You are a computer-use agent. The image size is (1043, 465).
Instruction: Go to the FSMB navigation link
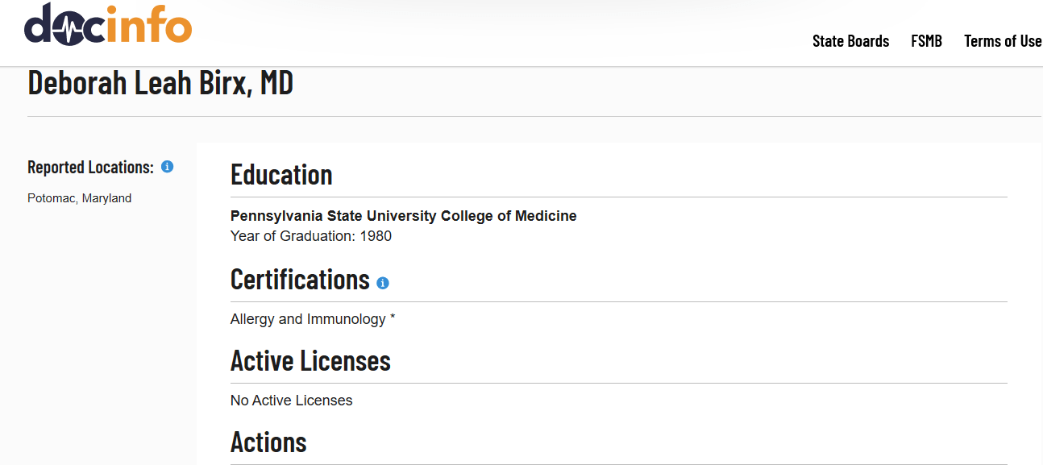point(926,41)
